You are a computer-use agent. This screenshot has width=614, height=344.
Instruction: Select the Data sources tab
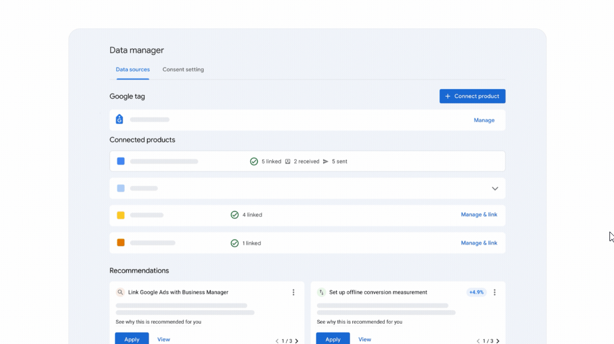point(133,69)
